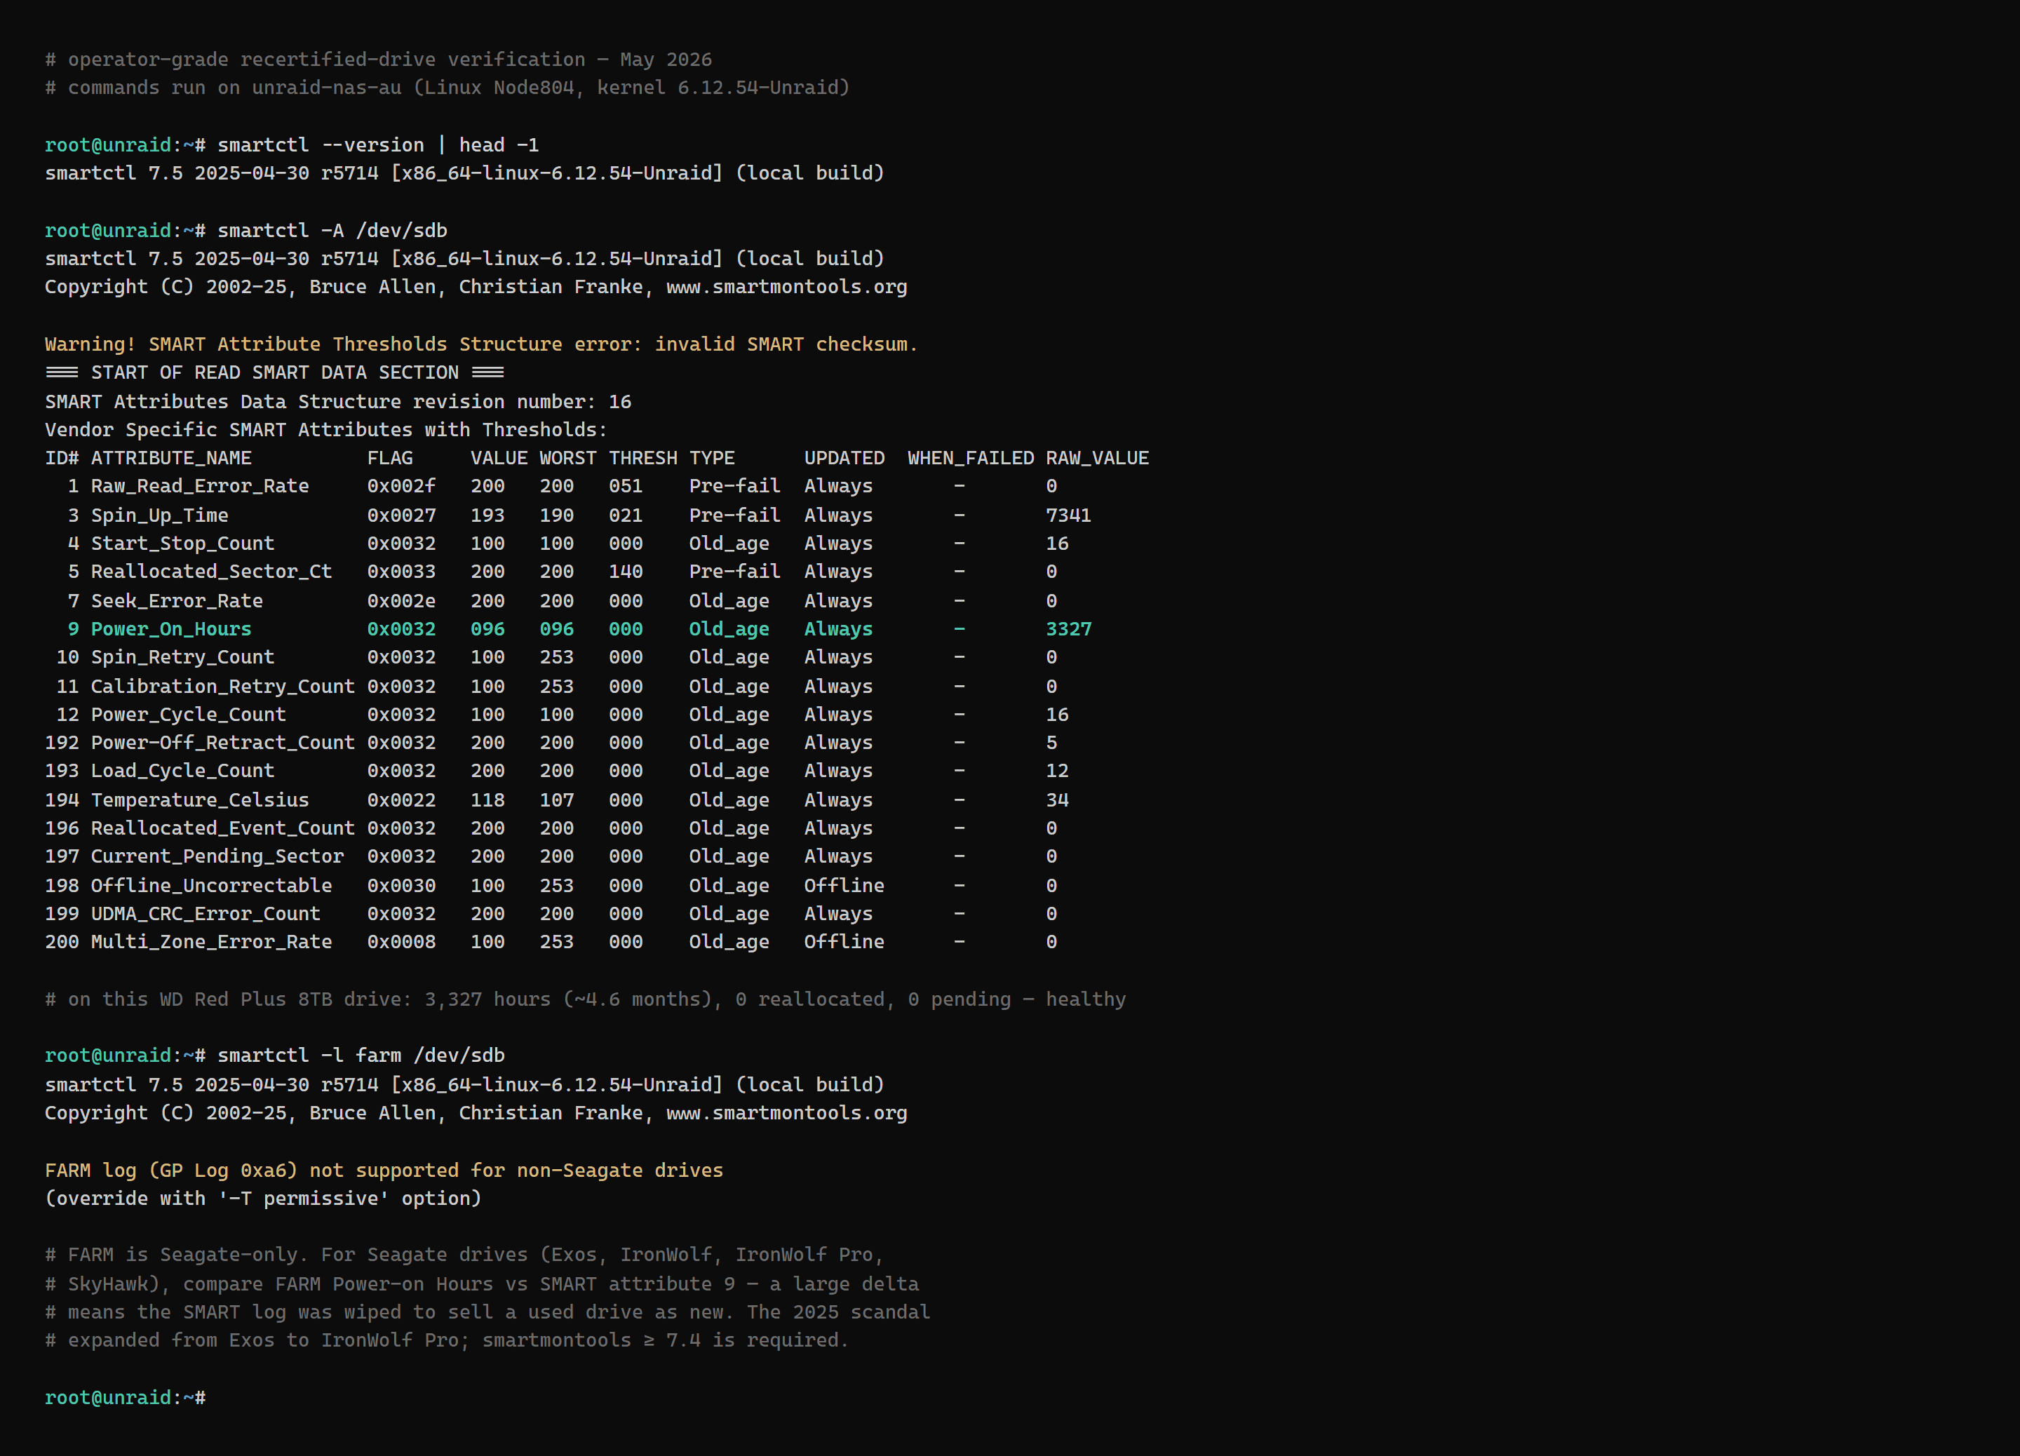Click the Start_Stop_Count attribute name

(182, 544)
